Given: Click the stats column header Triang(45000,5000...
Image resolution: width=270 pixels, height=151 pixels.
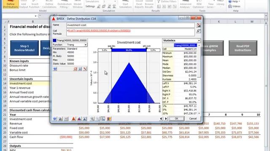Looking at the screenshot, I should click(x=185, y=45).
